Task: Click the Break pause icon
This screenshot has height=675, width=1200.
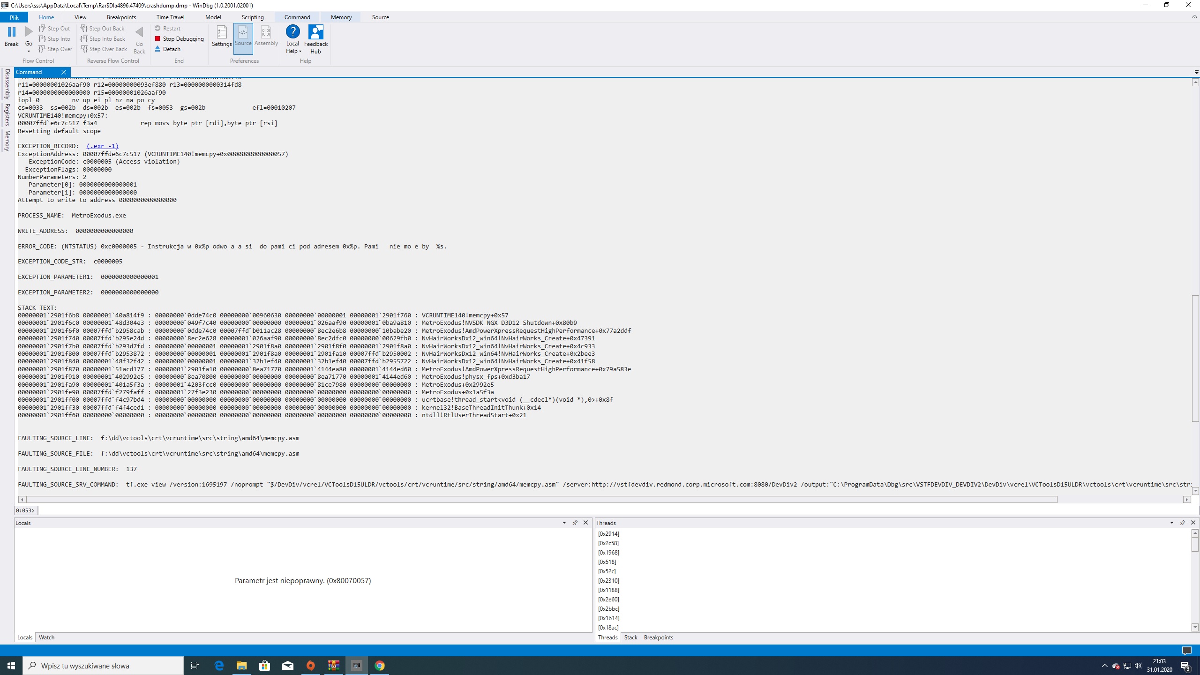Action: [x=12, y=32]
